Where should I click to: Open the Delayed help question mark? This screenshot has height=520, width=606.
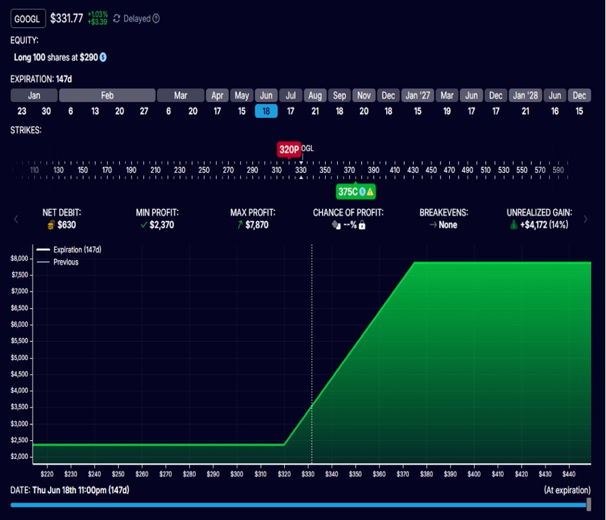coord(156,19)
